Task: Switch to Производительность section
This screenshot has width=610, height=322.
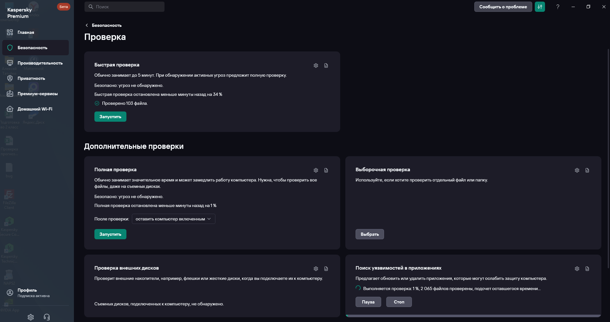Action: click(40, 63)
